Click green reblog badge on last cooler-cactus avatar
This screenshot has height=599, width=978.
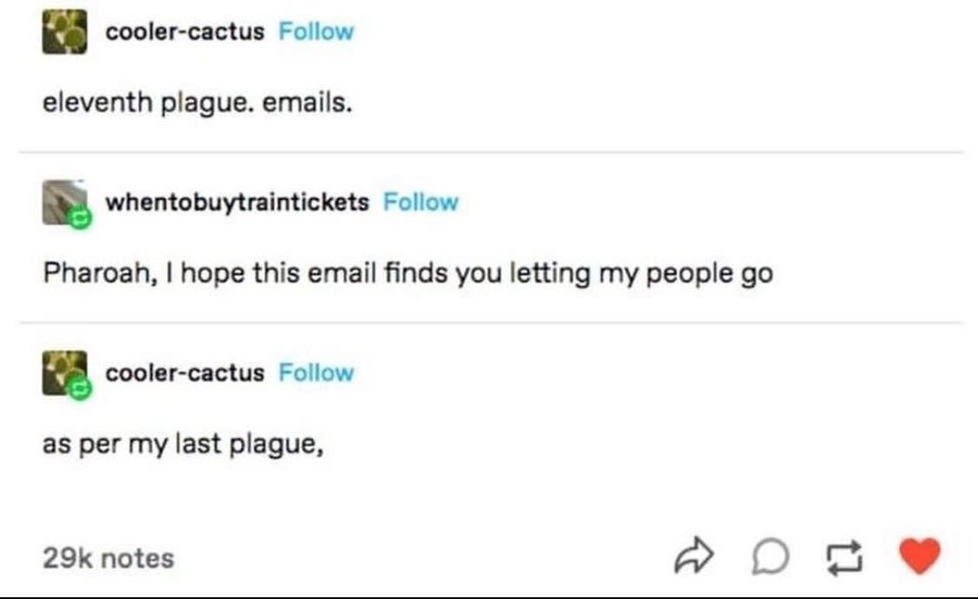coord(80,389)
